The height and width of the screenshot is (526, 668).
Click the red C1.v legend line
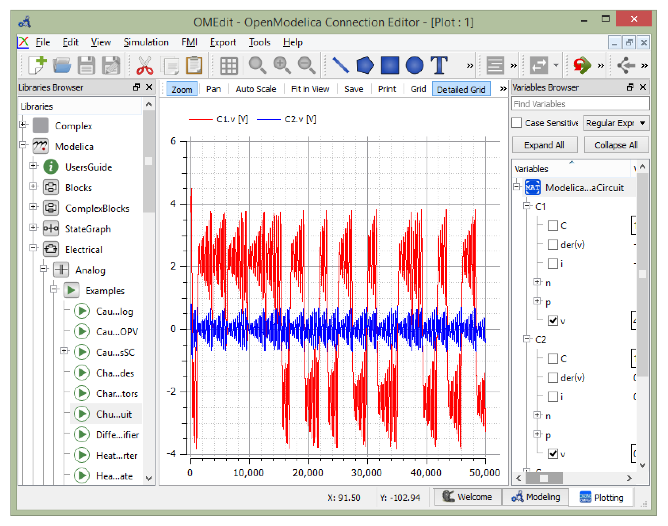(201, 119)
